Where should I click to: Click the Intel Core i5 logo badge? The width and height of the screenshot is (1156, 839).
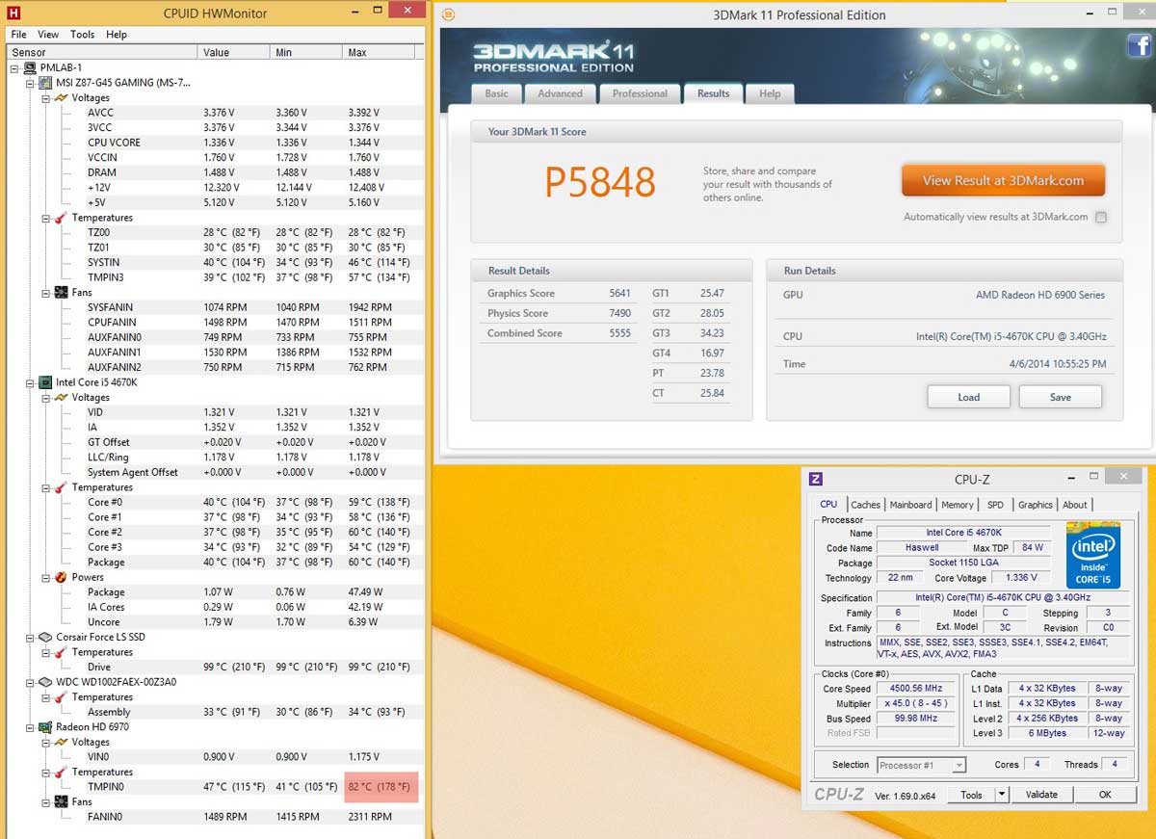click(x=1092, y=555)
